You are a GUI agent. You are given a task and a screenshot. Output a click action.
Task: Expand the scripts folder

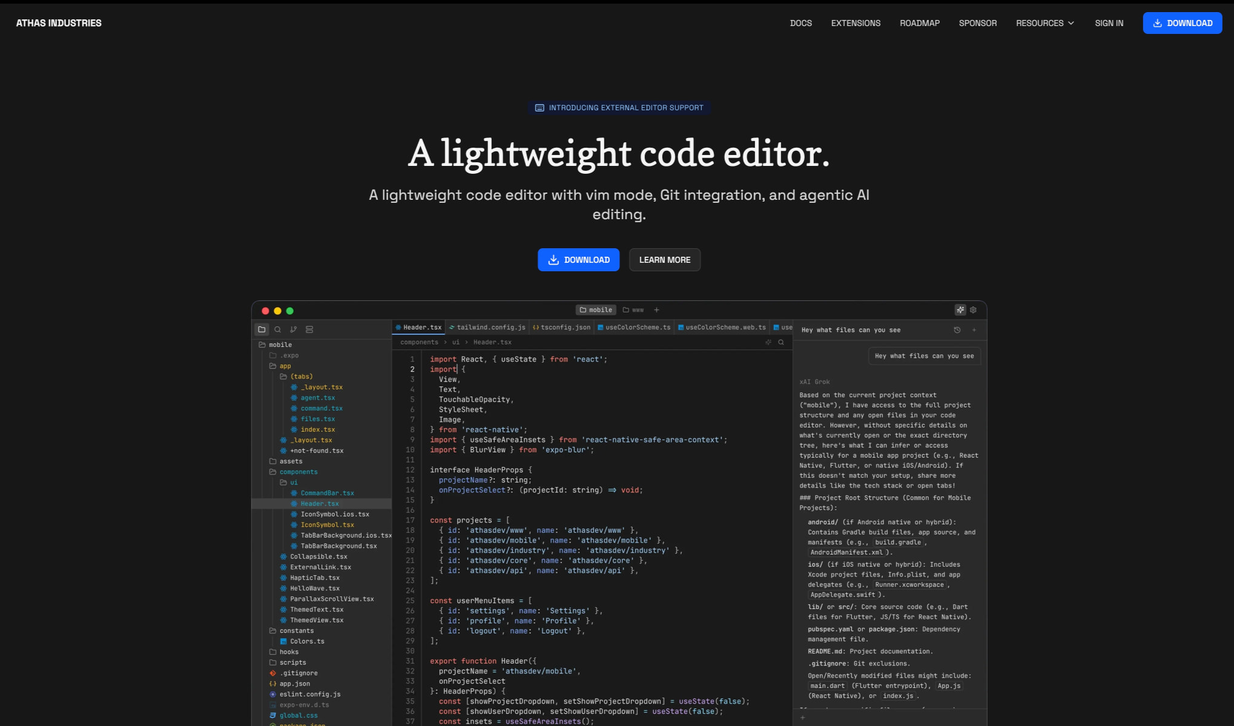point(288,662)
